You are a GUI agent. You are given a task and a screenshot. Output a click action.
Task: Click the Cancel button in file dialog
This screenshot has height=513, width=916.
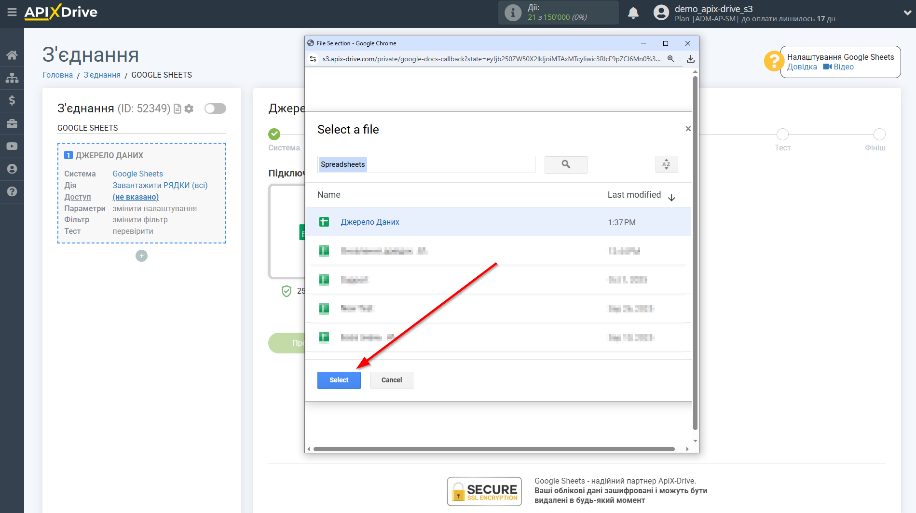(391, 380)
